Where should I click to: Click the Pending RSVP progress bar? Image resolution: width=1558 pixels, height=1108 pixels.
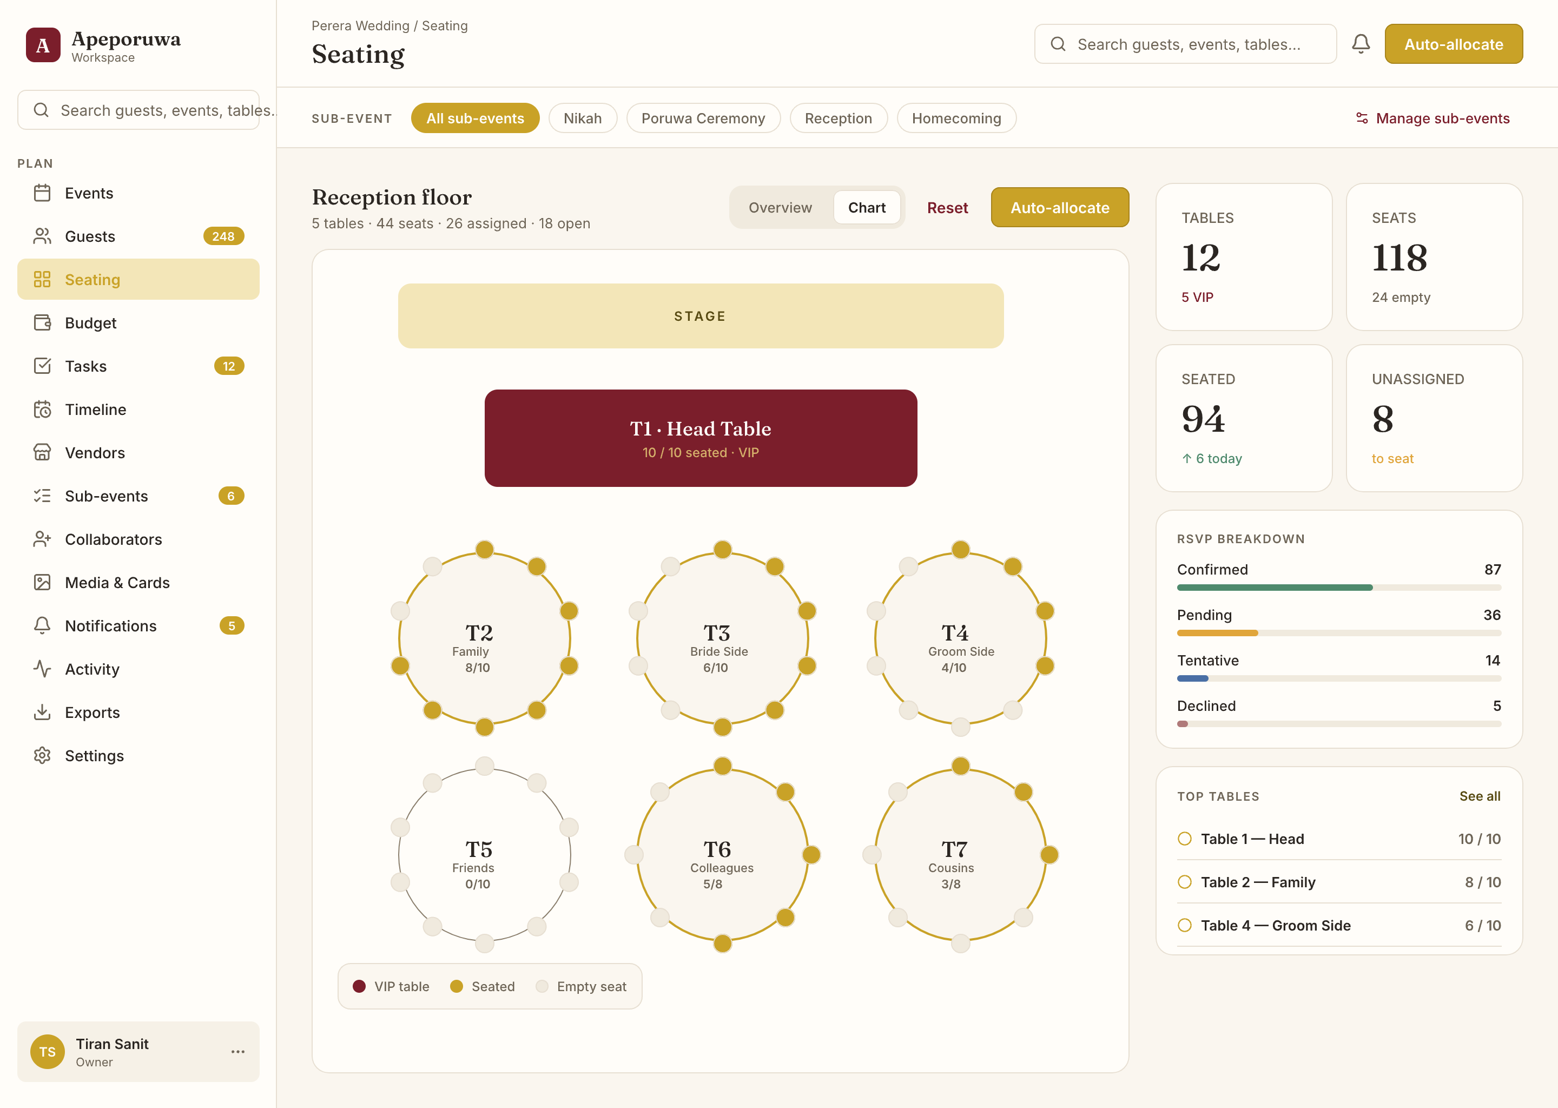click(x=1338, y=633)
